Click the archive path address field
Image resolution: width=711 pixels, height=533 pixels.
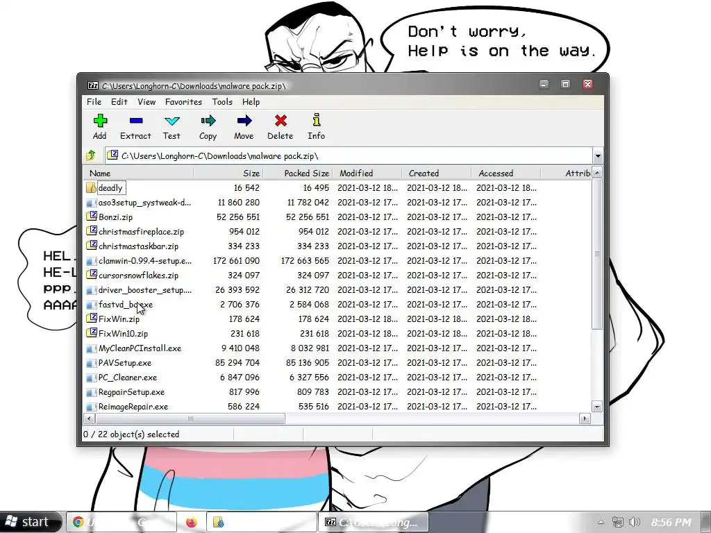coord(349,156)
